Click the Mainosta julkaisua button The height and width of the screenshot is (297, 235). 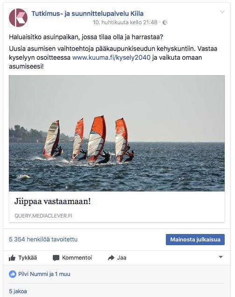tap(195, 240)
